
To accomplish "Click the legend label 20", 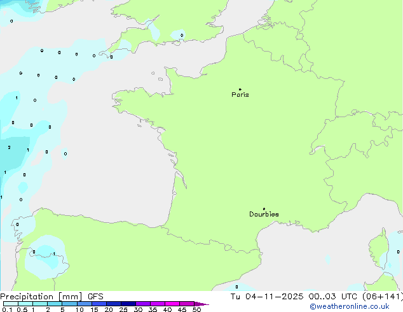I will [109, 309].
